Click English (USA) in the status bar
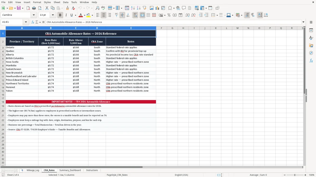 pyautogui.click(x=181, y=175)
